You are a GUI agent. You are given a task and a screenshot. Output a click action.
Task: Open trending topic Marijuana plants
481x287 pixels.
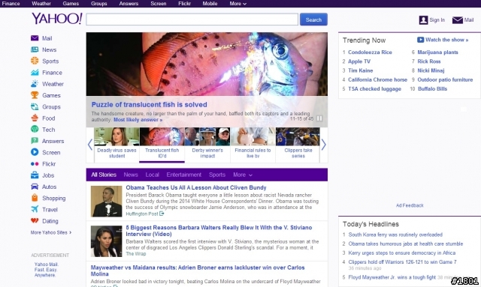[437, 52]
